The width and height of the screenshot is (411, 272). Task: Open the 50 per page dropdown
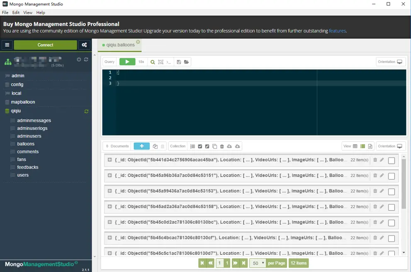(258, 263)
